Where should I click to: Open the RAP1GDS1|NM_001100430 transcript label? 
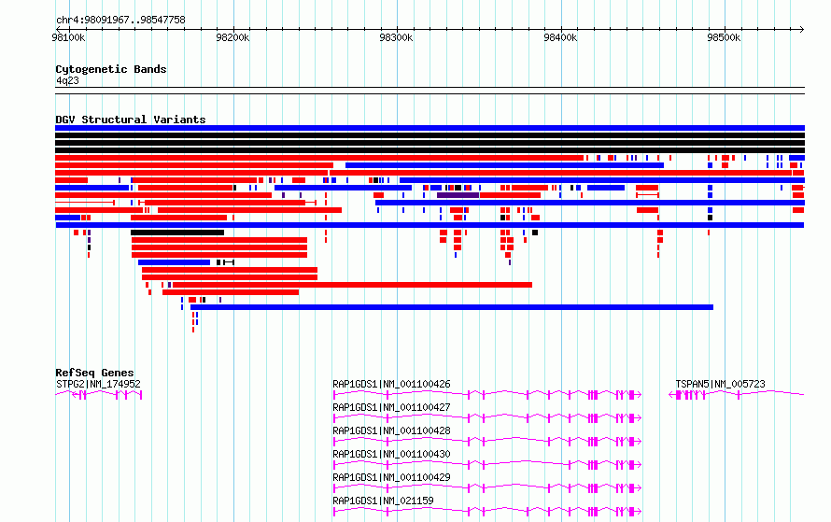[391, 454]
